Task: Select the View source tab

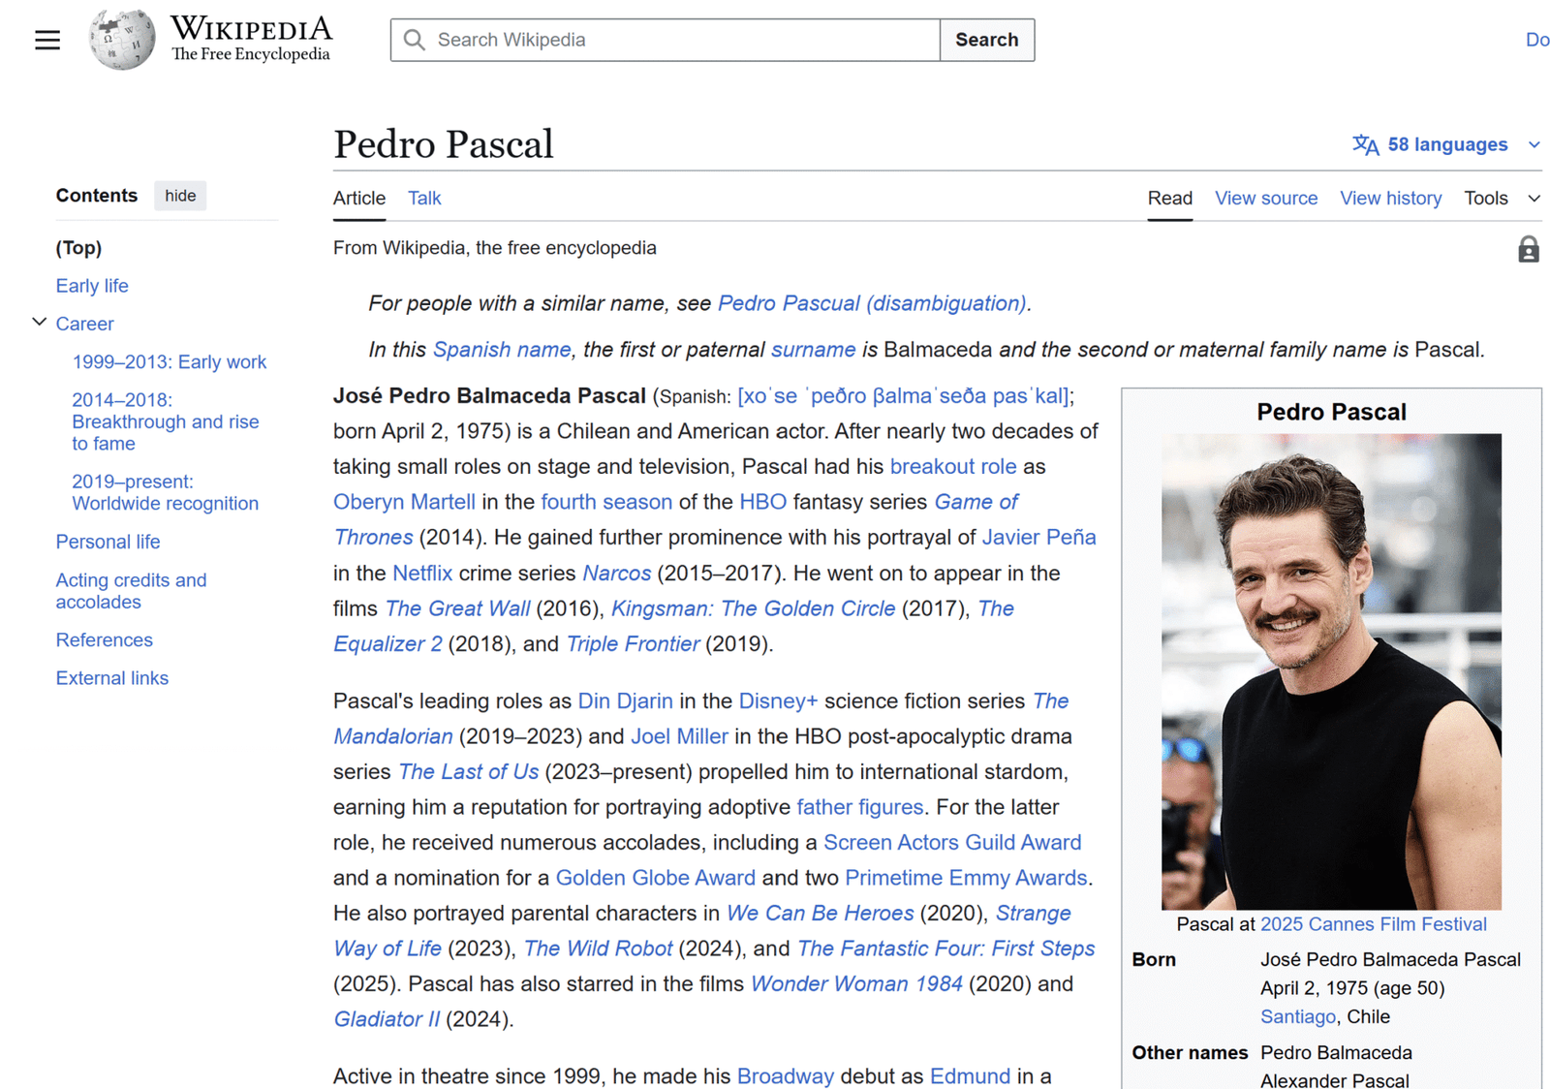Action: [1266, 199]
